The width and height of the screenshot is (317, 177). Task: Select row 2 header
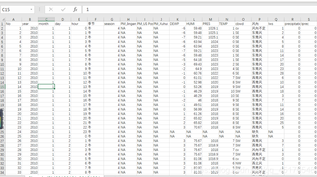point(2,28)
